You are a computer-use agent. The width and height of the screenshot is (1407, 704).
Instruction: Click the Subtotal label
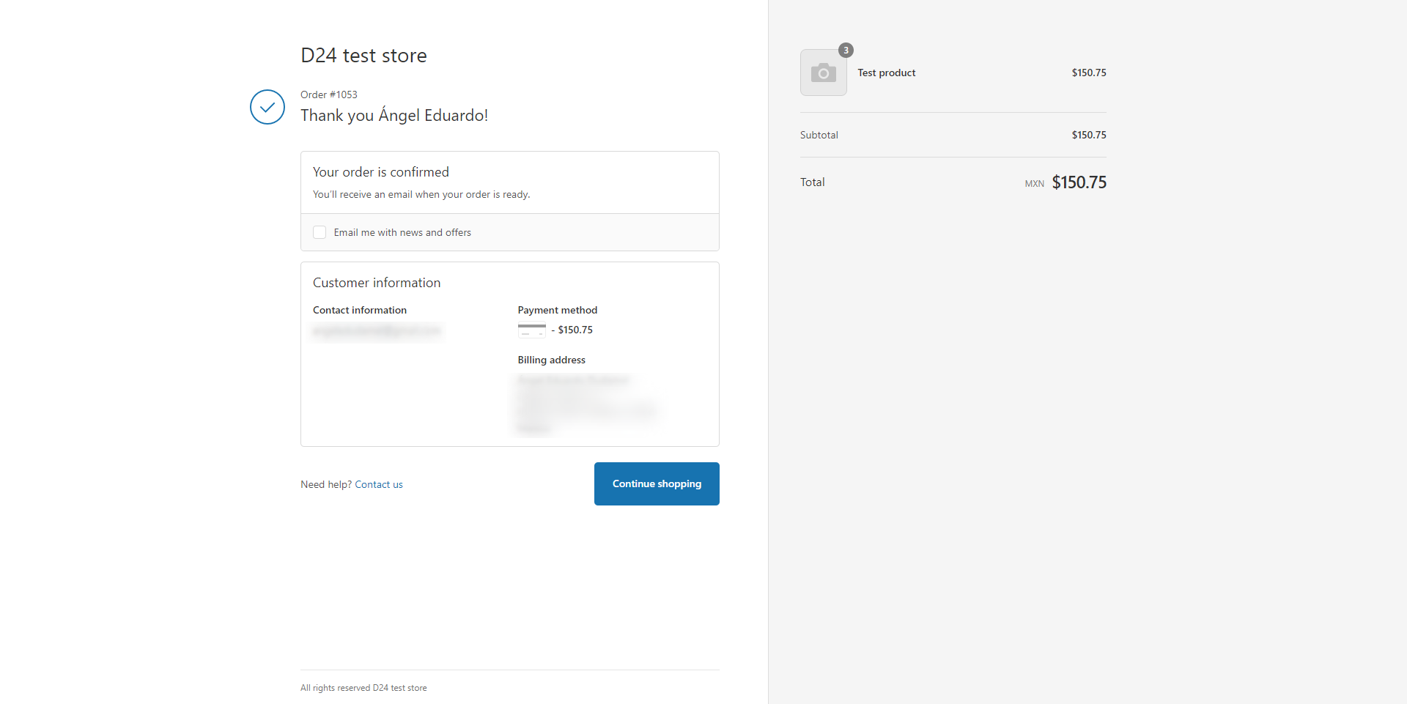click(x=819, y=135)
